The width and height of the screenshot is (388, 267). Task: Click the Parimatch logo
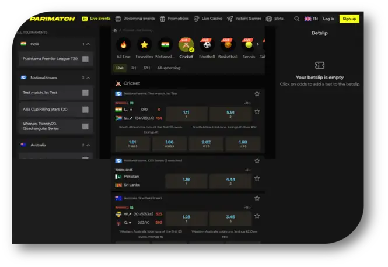pyautogui.click(x=52, y=19)
